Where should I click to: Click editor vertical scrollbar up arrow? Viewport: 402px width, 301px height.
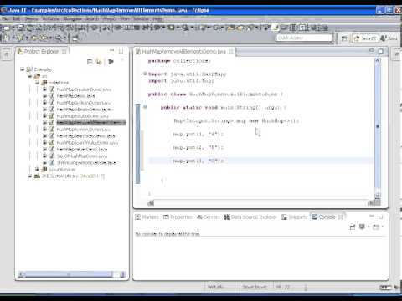point(378,60)
